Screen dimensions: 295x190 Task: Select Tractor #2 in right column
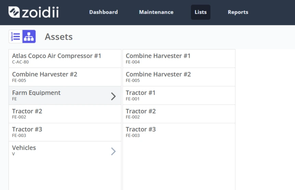(179, 114)
